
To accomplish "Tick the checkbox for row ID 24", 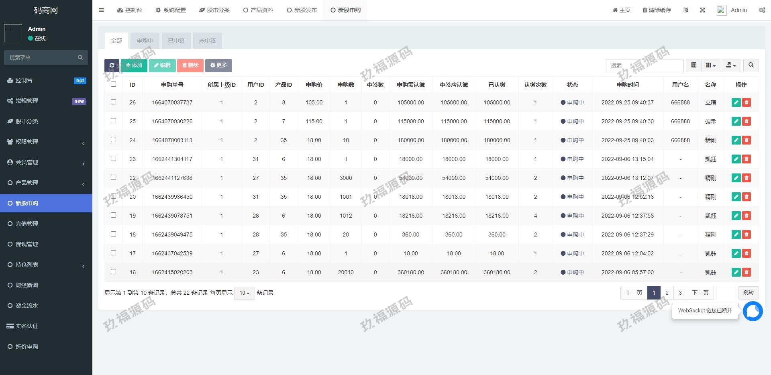I will (113, 140).
